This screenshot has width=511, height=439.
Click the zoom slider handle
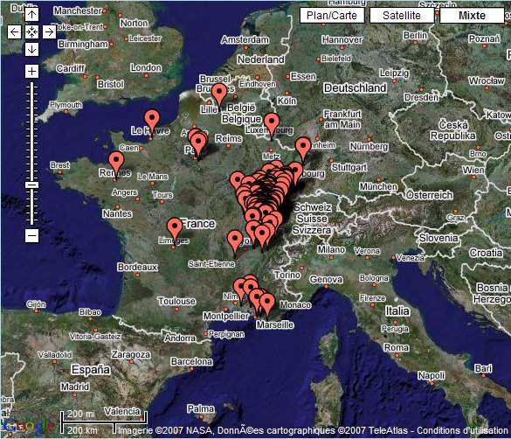click(31, 185)
